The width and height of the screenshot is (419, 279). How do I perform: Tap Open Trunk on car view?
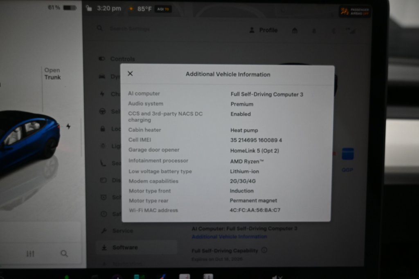tap(52, 74)
